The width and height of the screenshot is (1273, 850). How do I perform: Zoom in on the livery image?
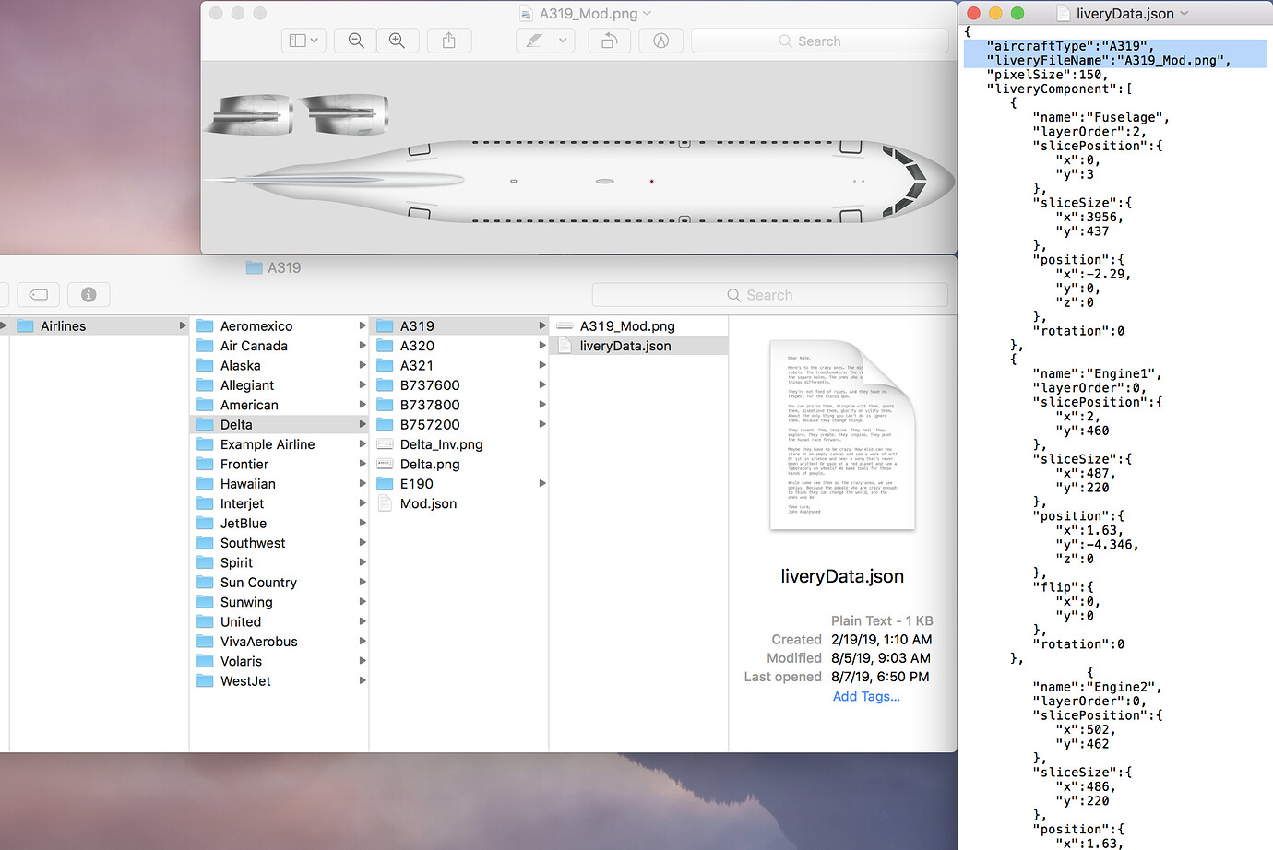398,41
